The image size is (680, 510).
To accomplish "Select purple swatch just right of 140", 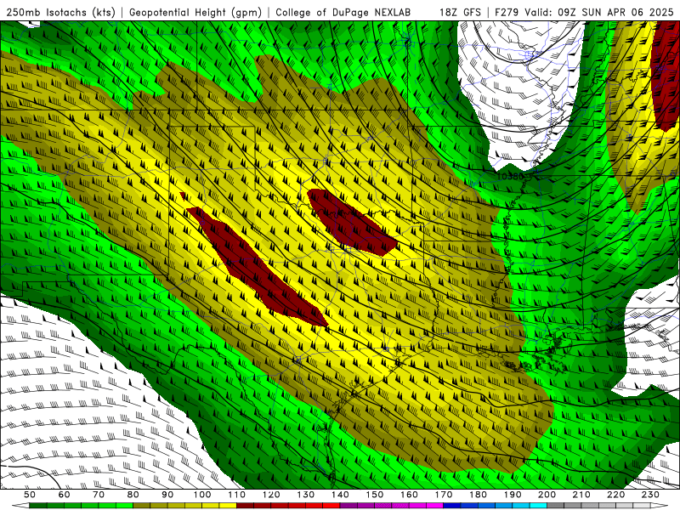I will click(348, 506).
